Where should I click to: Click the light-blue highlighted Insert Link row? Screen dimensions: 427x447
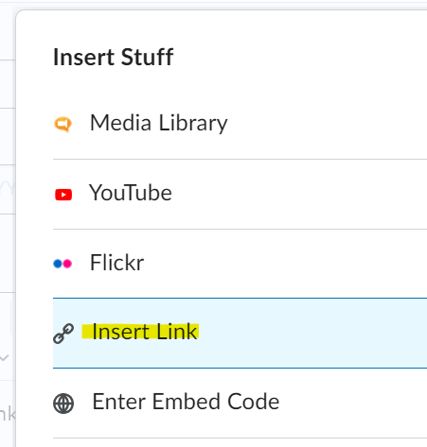pyautogui.click(x=240, y=333)
